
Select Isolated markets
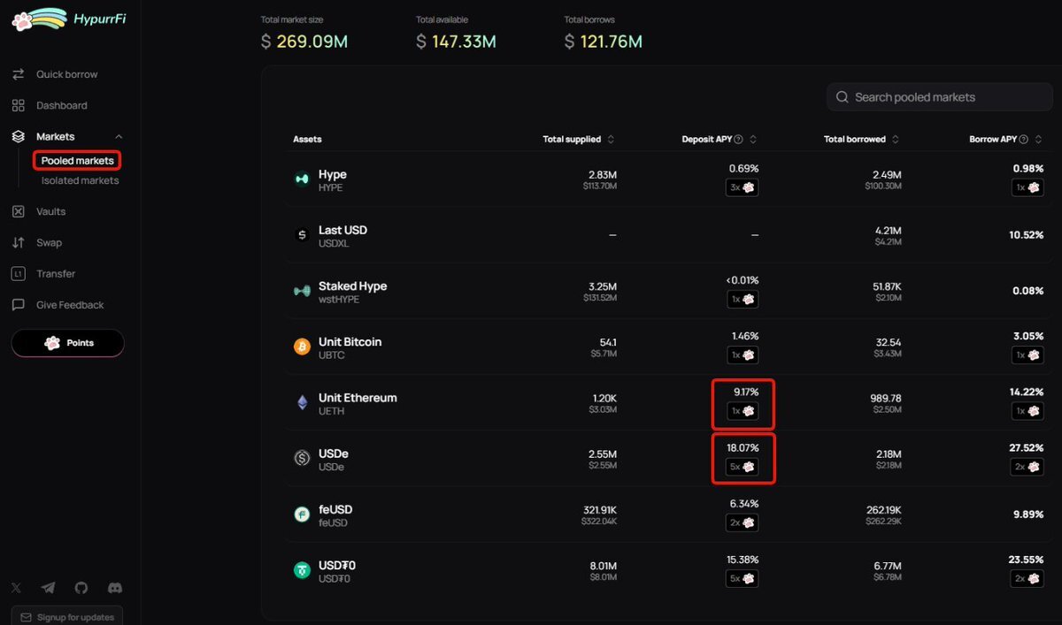coord(80,180)
